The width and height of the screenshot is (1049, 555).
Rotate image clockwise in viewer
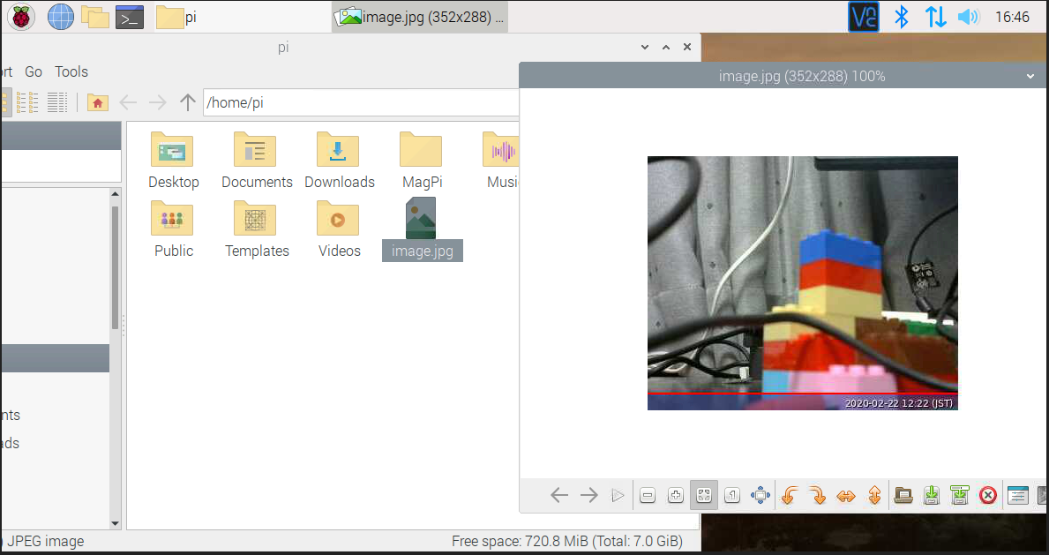pos(817,496)
